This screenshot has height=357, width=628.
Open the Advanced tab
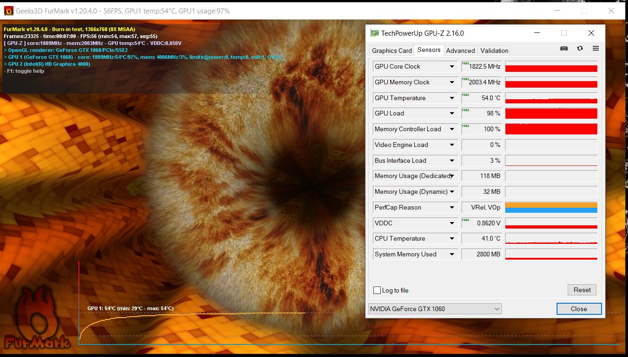click(461, 51)
